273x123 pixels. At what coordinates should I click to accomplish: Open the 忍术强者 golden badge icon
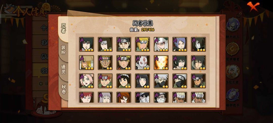pyautogui.click(x=233, y=49)
